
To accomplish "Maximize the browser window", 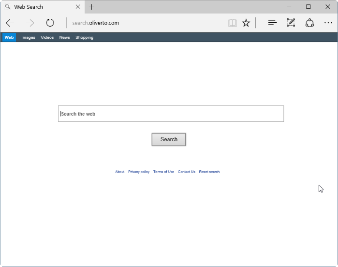I will (x=308, y=7).
